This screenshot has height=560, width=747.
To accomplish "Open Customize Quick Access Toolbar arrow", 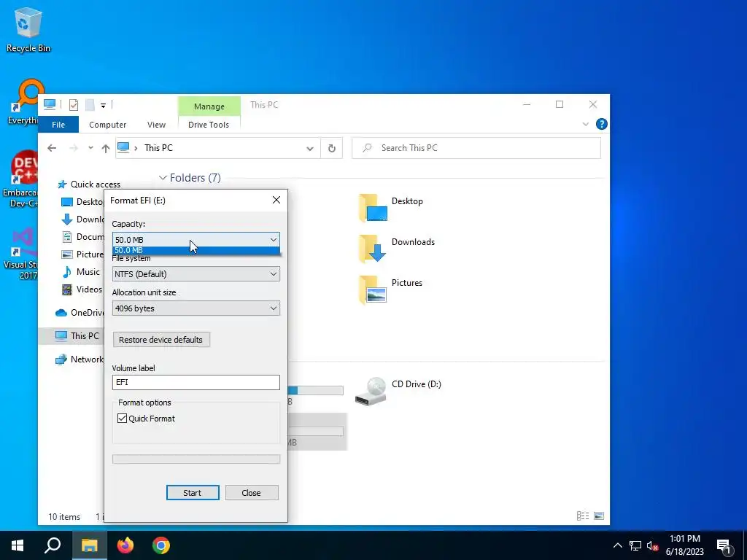I will pos(103,106).
